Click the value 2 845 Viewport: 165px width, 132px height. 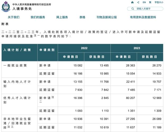pyautogui.click(x=105, y=98)
